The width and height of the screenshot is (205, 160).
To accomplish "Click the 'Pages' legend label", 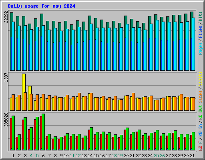I will pyautogui.click(x=201, y=49).
